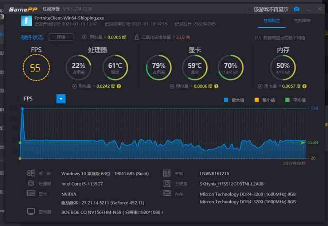Click the GamePP logo
The image size is (328, 226).
pos(23,9)
